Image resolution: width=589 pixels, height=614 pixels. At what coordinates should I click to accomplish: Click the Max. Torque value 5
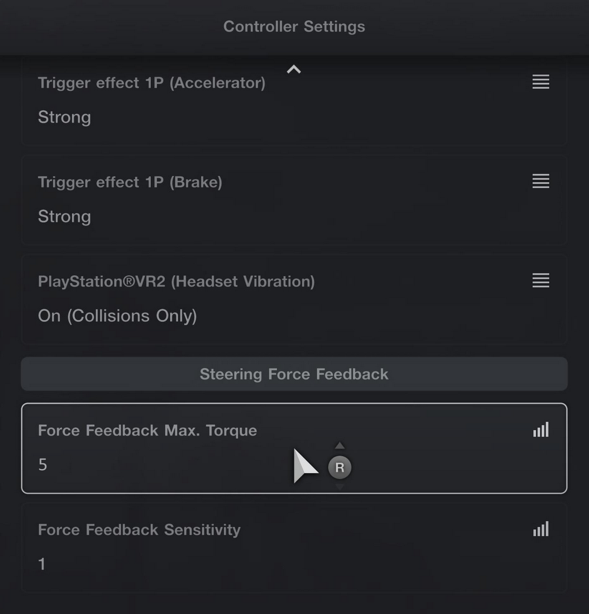click(x=42, y=465)
